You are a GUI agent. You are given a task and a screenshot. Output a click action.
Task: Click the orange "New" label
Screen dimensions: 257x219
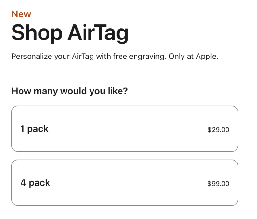[x=21, y=14]
